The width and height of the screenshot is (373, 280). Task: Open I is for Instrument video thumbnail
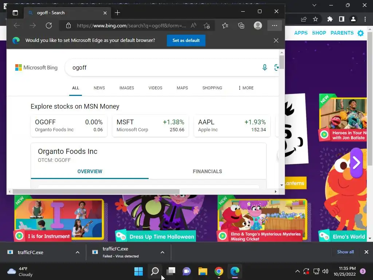(59, 219)
